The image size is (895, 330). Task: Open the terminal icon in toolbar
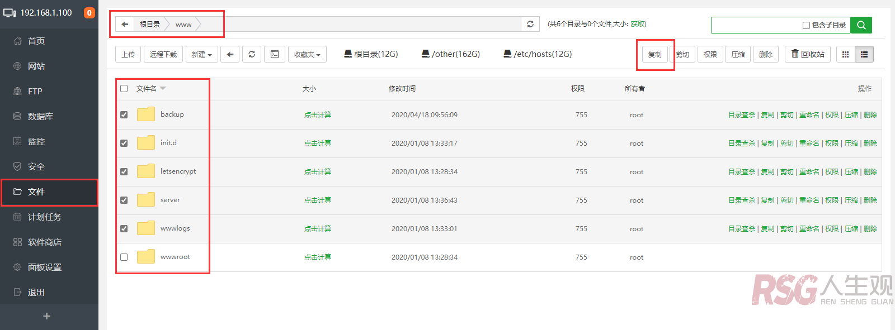click(275, 54)
